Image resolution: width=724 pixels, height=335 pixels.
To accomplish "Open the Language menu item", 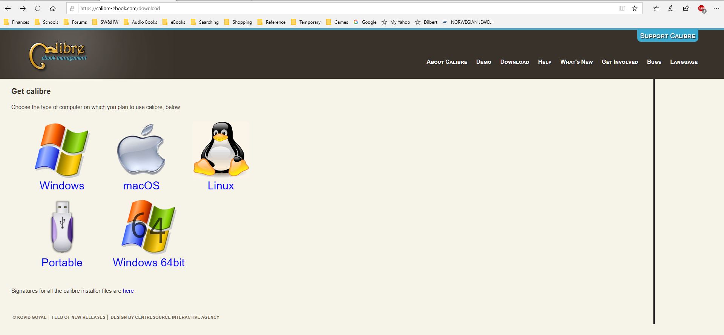I will coord(684,62).
